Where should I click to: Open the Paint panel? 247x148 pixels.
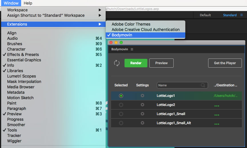point(53,103)
